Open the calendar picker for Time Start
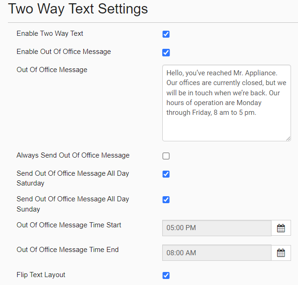 click(281, 228)
